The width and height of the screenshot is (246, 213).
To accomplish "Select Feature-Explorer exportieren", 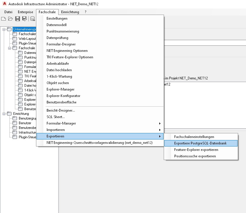I will pyautogui.click(x=201, y=150).
